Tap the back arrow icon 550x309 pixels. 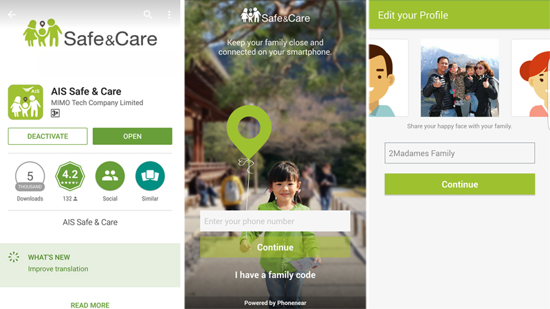(12, 14)
